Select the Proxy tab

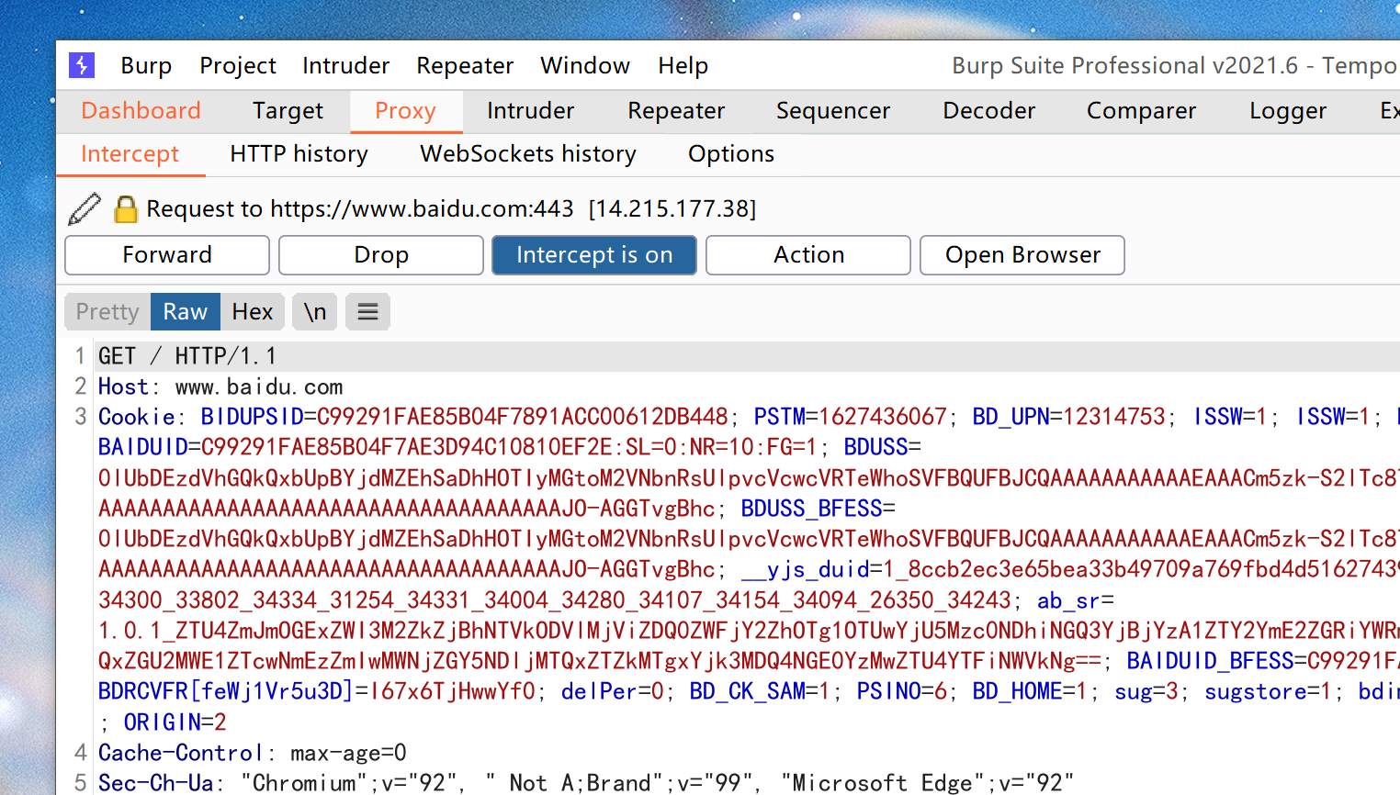pyautogui.click(x=405, y=111)
